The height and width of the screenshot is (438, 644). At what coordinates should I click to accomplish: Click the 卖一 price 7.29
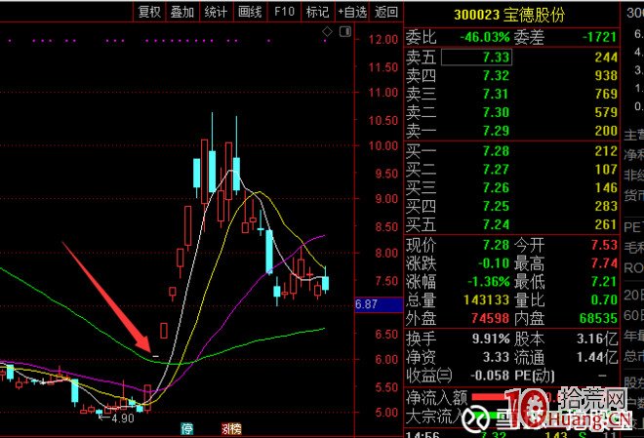(496, 131)
